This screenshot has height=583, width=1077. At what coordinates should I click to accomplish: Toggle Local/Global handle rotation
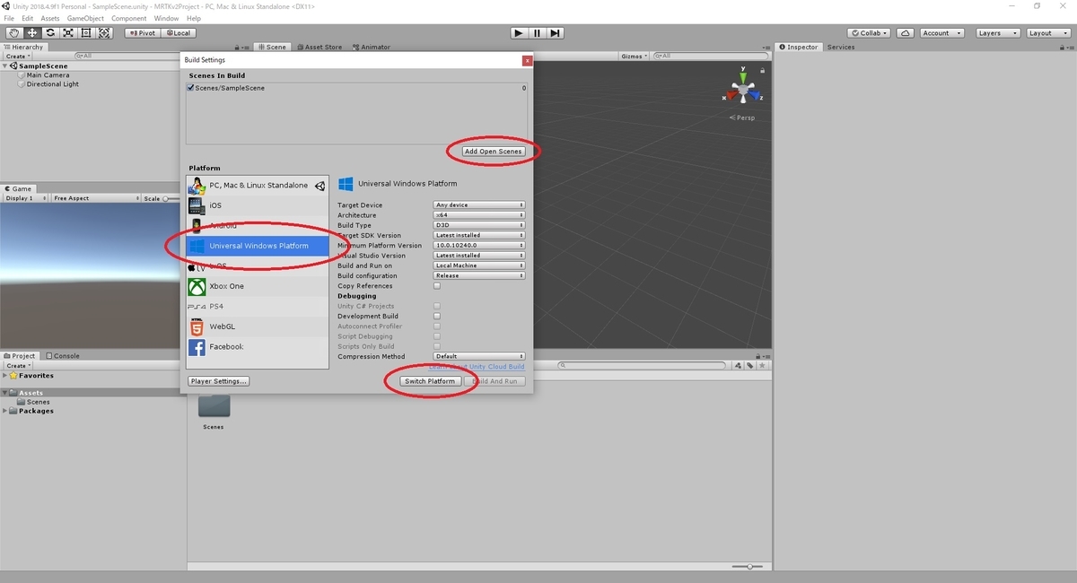point(177,33)
